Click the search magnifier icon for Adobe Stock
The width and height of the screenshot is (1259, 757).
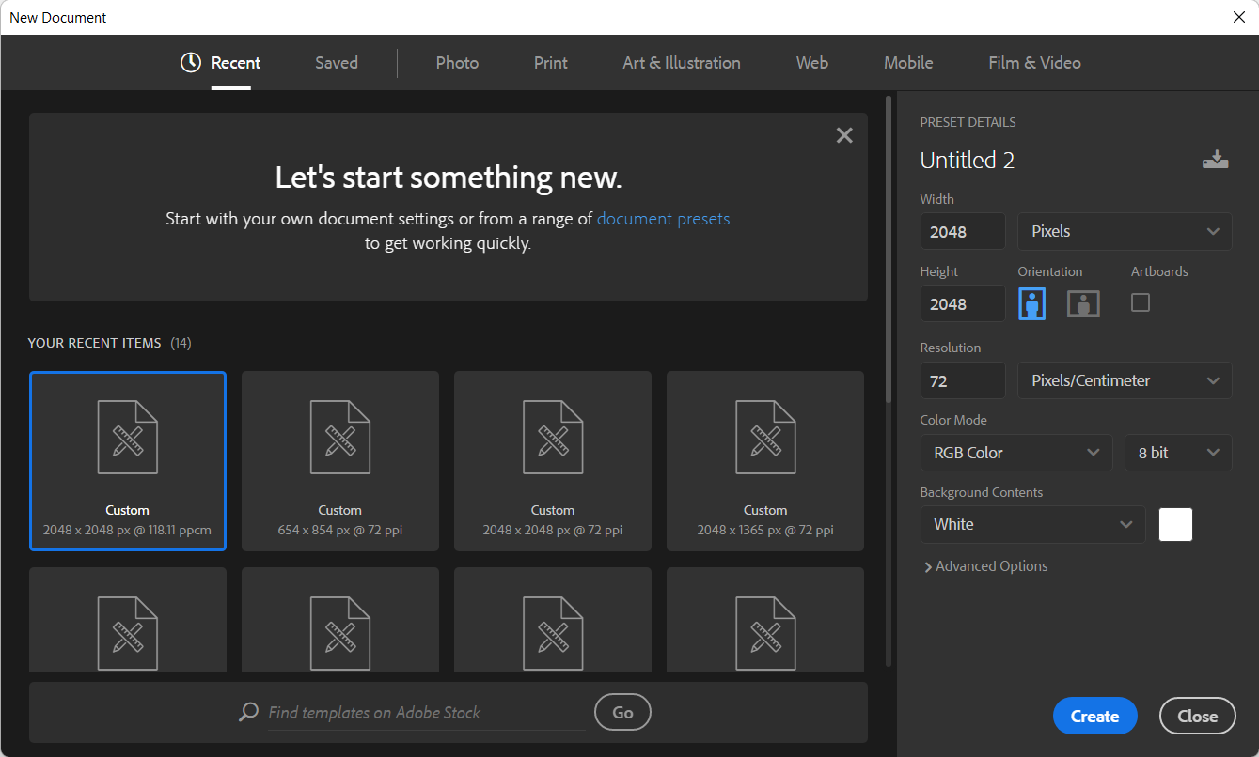(248, 712)
